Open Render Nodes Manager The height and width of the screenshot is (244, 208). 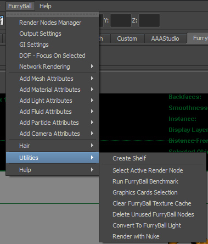coord(53,23)
